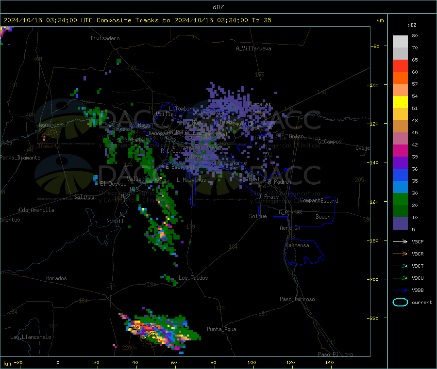This screenshot has height=369, width=437.
Task: Click the Soitue map label
Action: click(x=258, y=216)
